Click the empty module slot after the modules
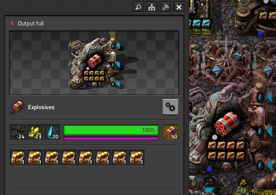 pos(153,157)
